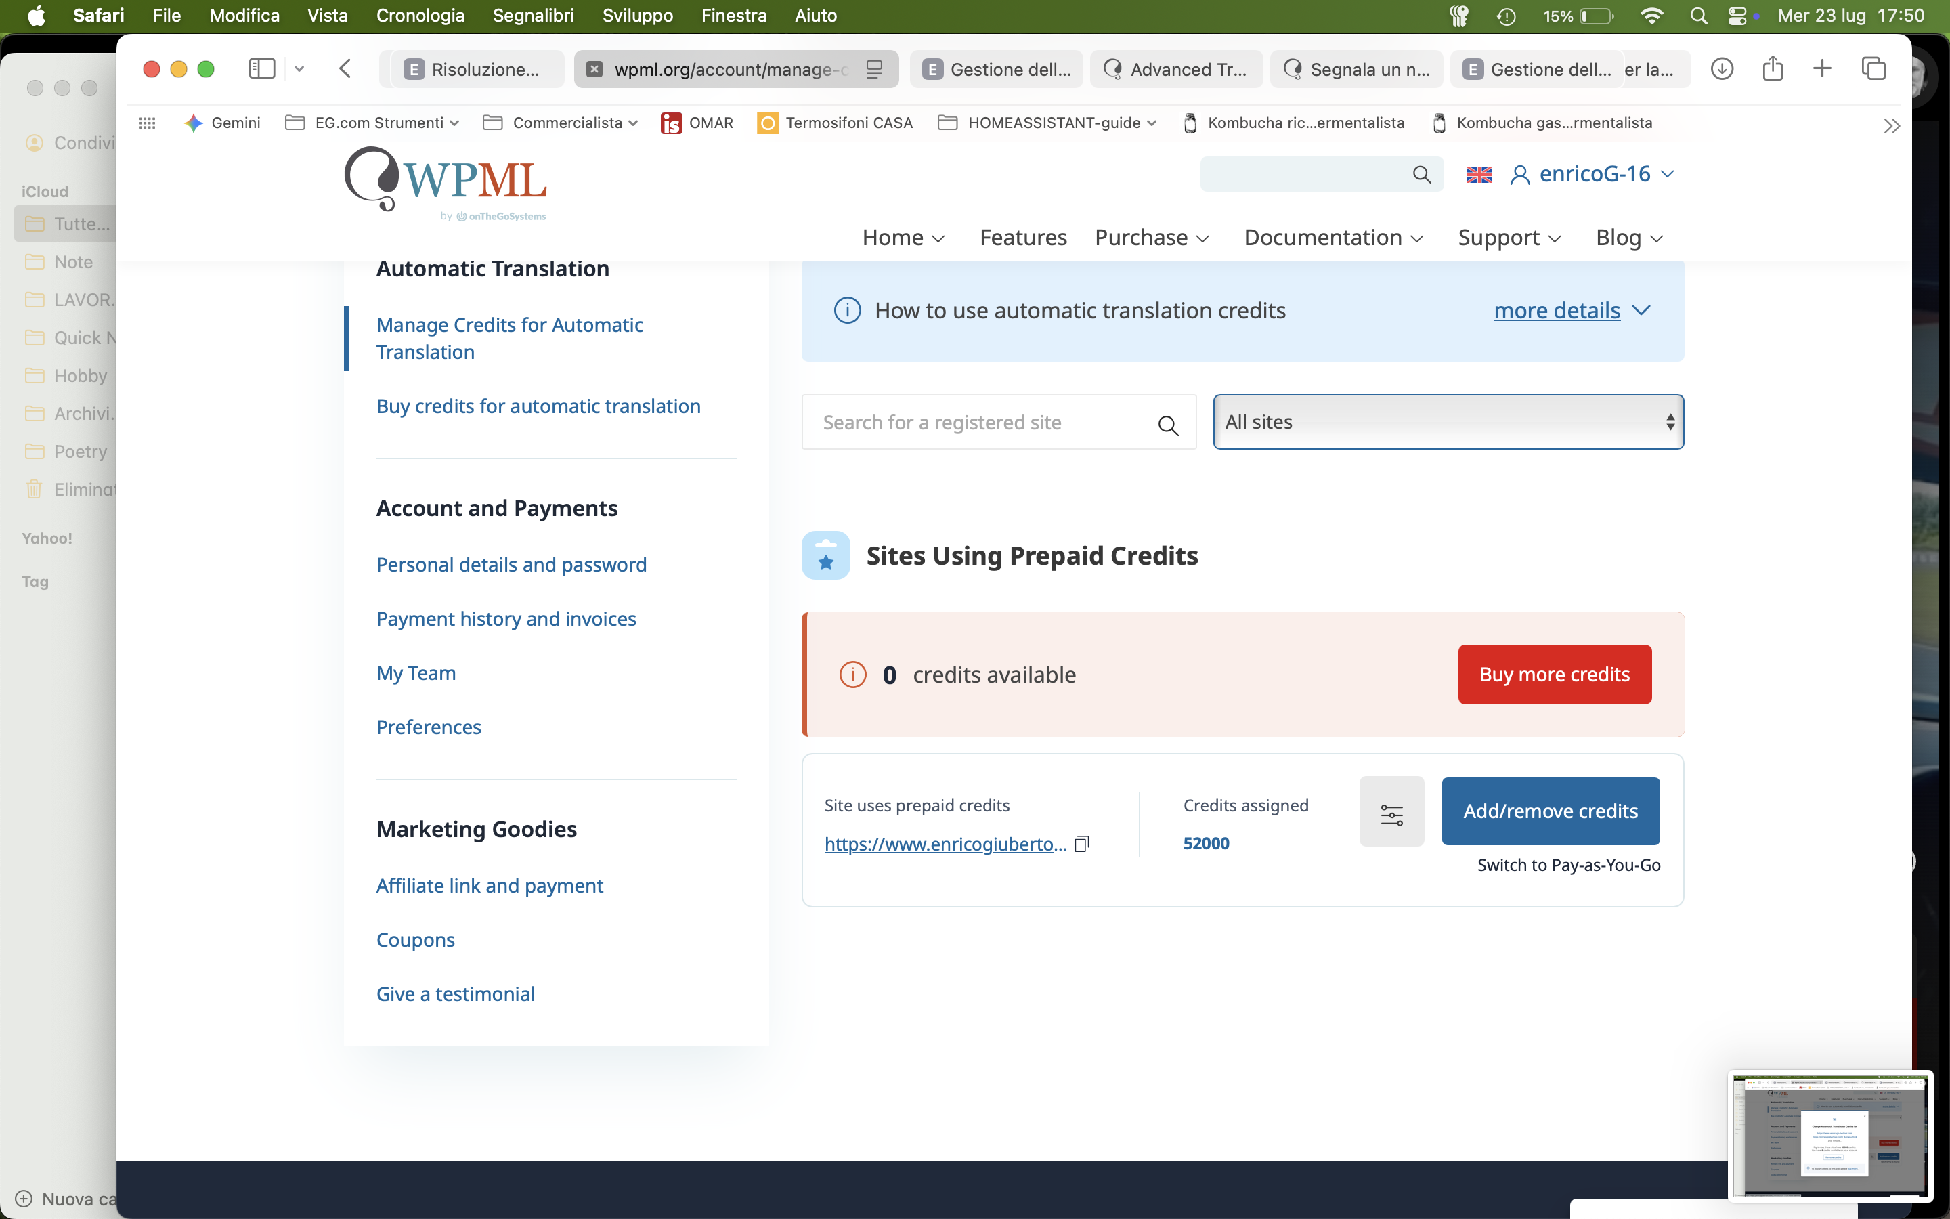Screen dimensions: 1950x1219
Task: Switch to the Advanced Tr... tab
Action: [x=1177, y=69]
